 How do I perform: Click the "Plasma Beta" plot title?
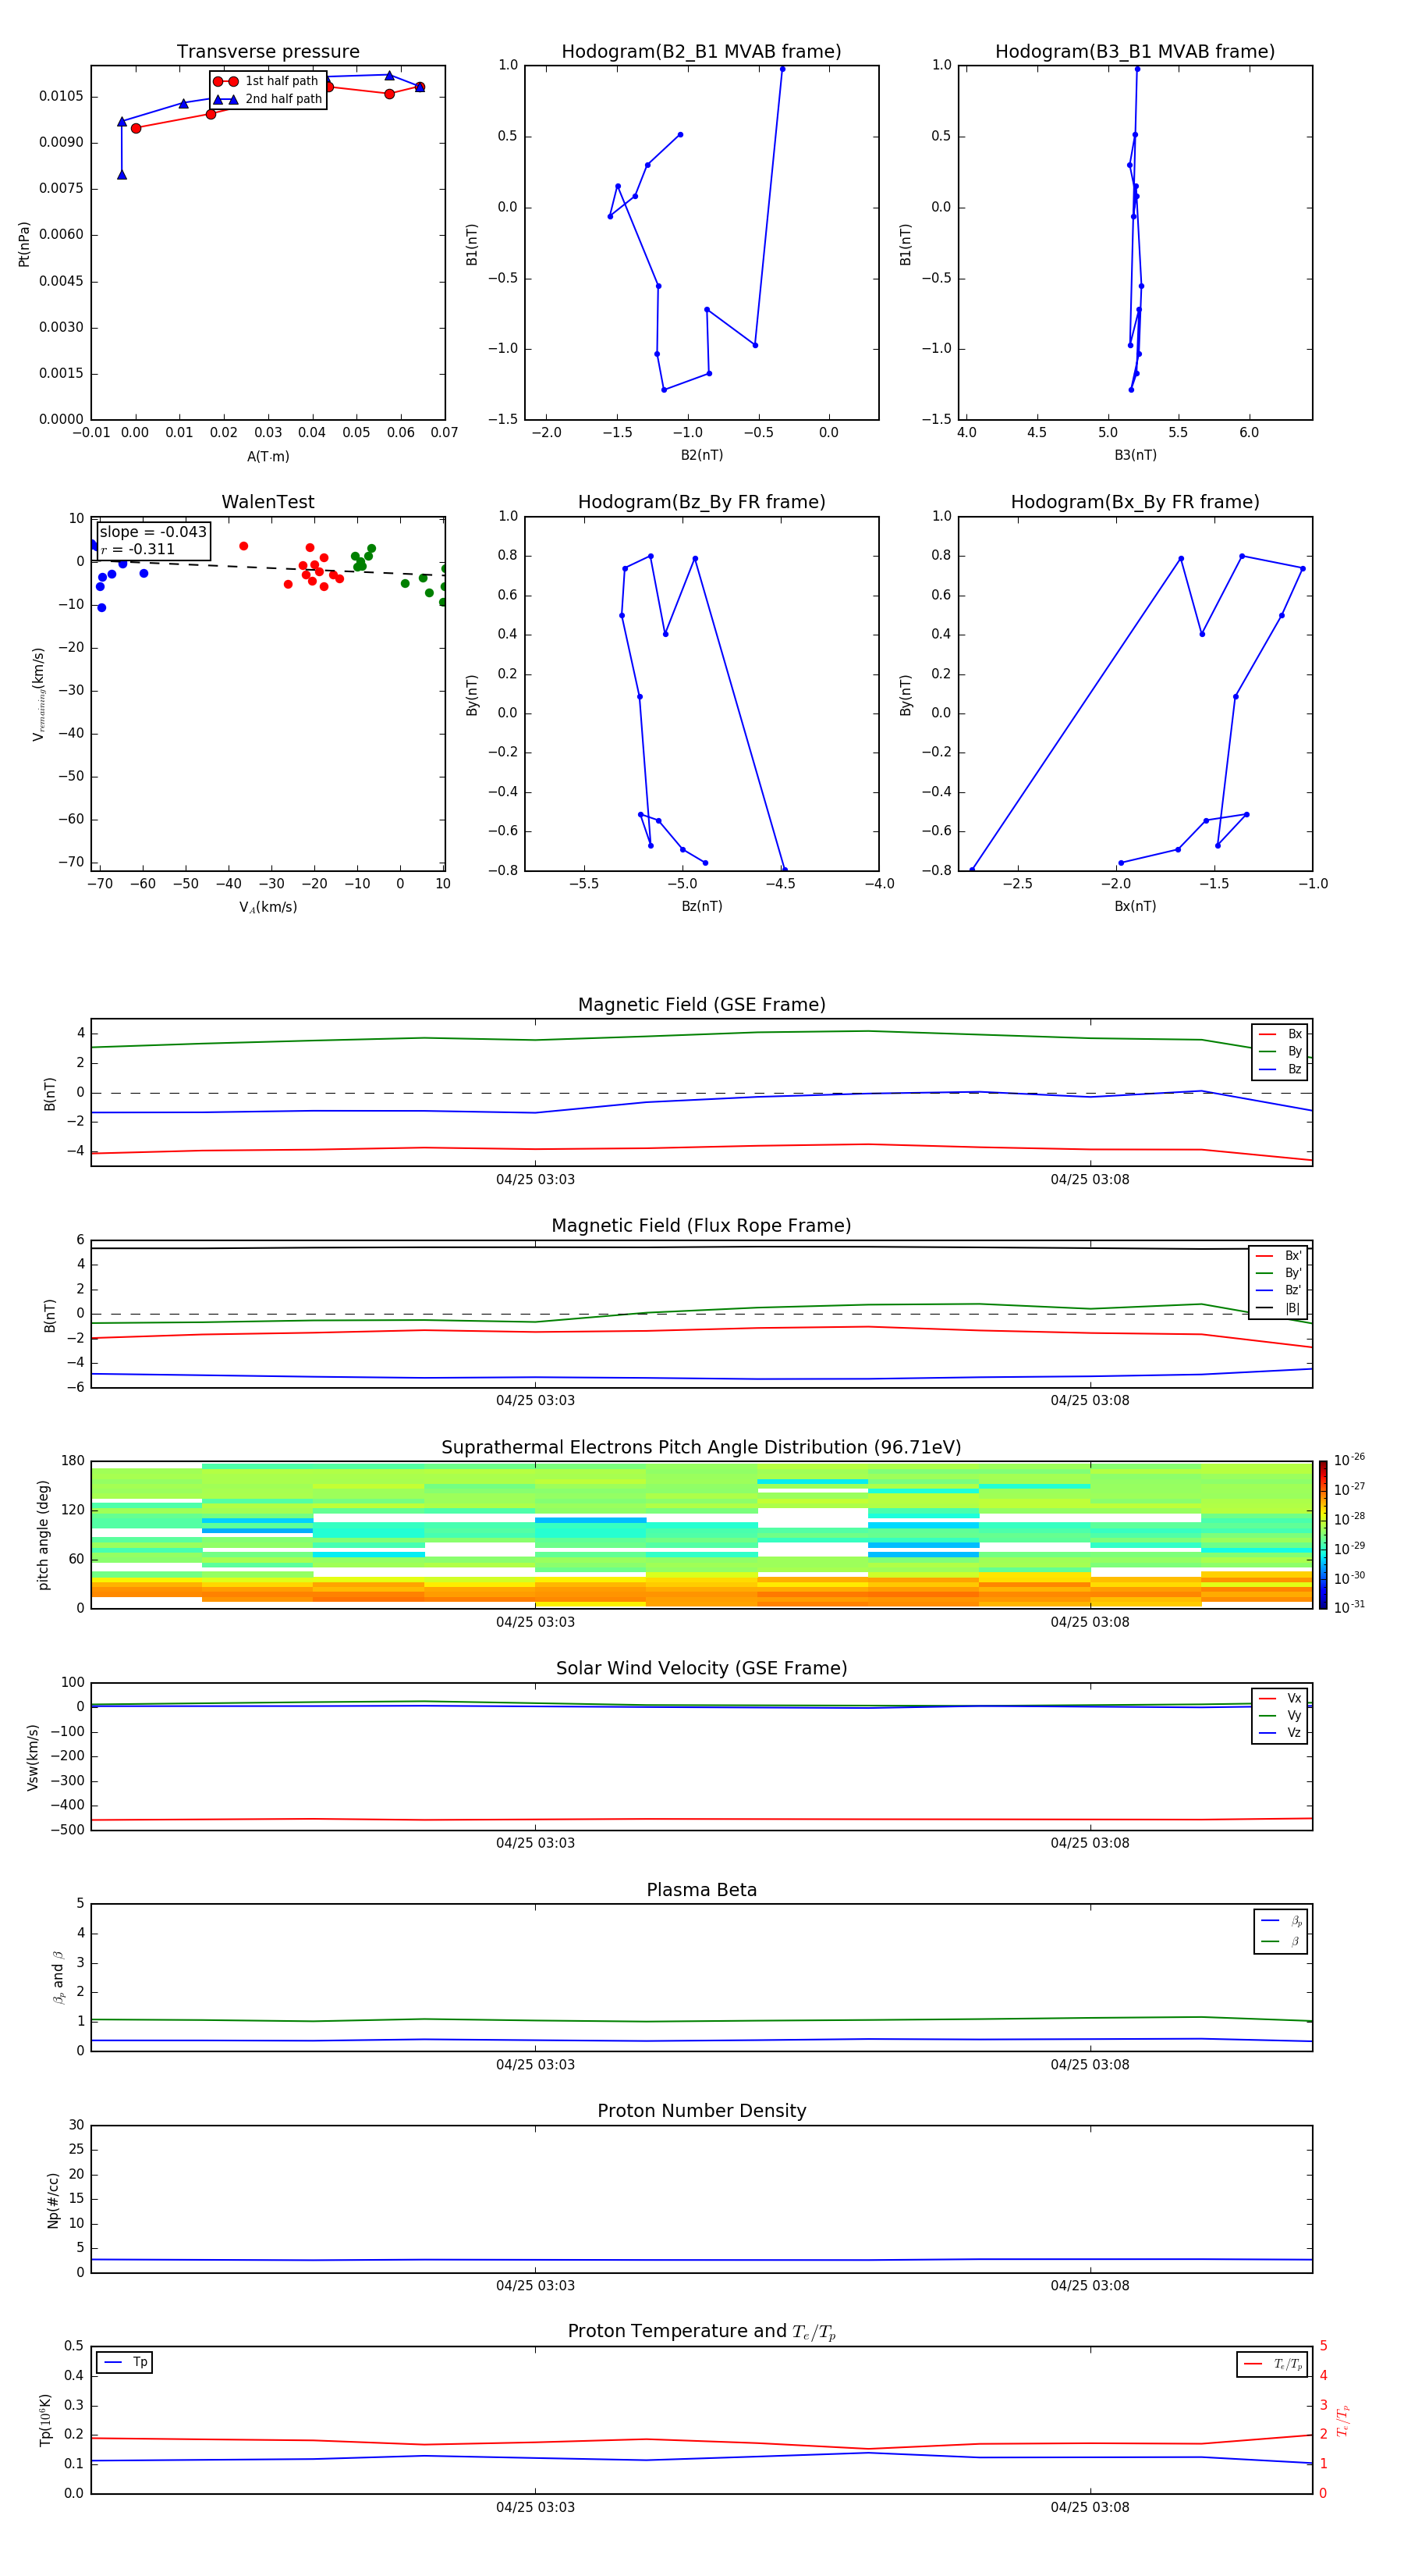701,1890
